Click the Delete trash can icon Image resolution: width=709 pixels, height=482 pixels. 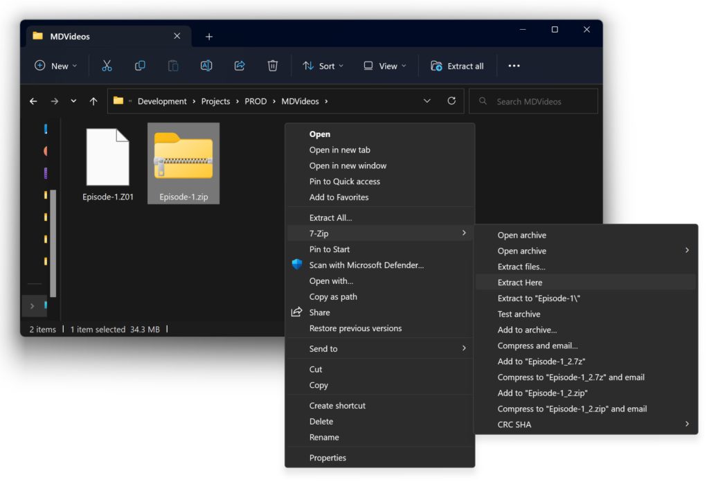click(273, 66)
